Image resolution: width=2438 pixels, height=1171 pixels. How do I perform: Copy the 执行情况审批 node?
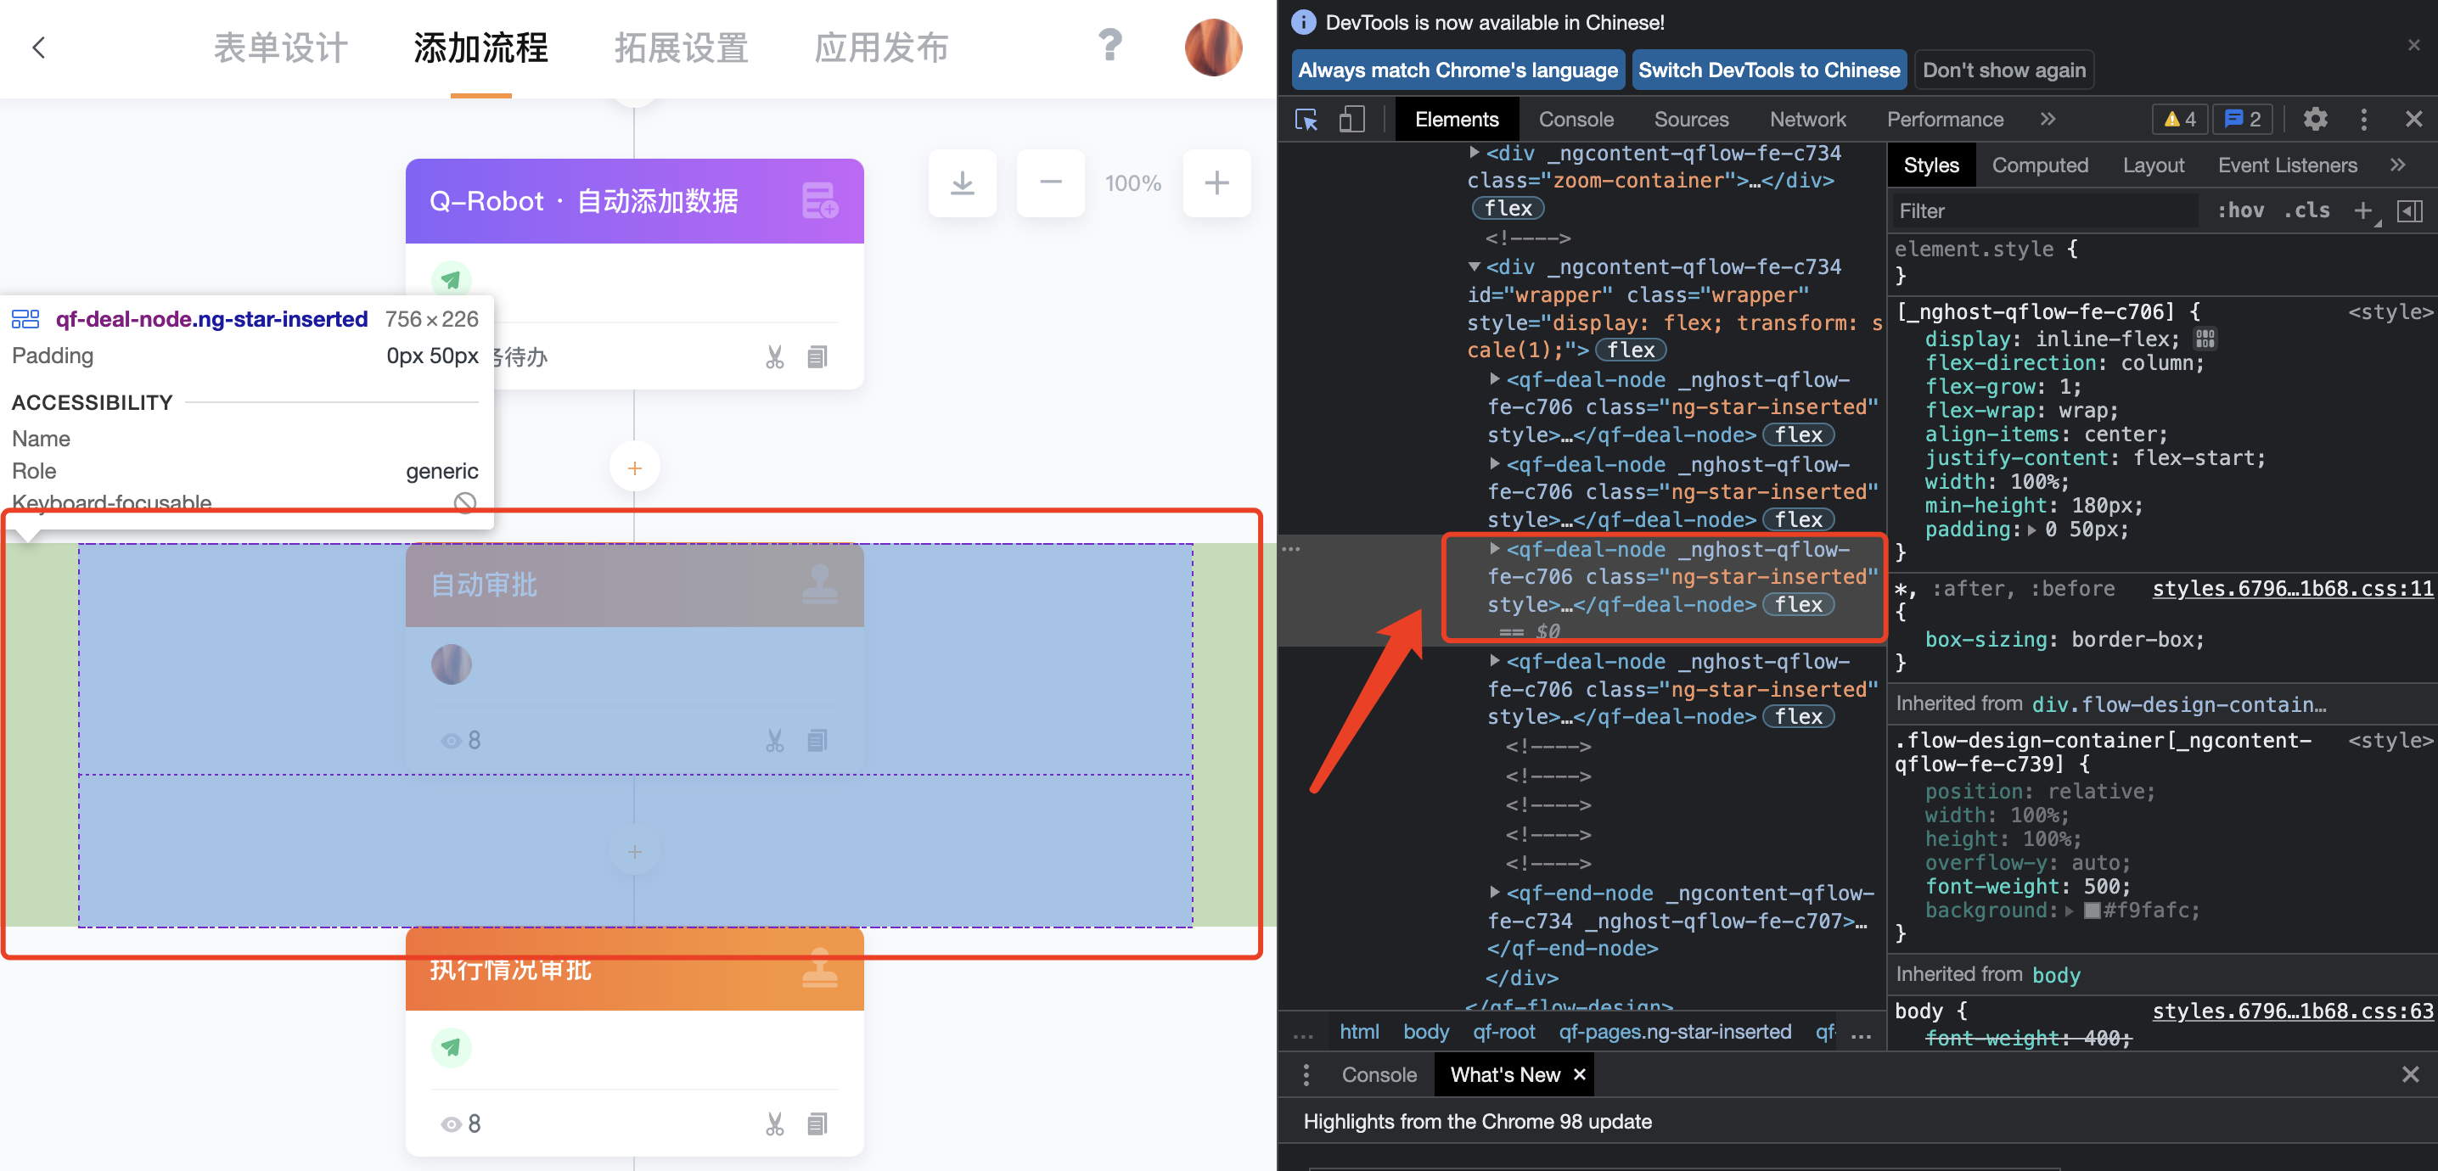point(817,1123)
